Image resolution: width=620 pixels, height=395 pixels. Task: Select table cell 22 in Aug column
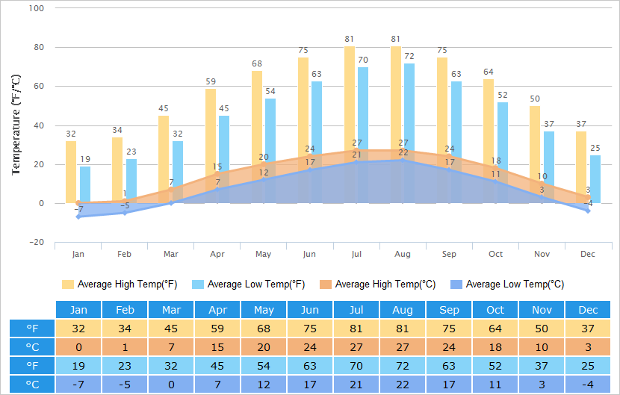coord(402,384)
